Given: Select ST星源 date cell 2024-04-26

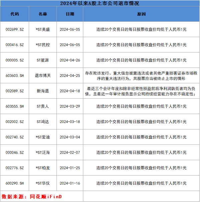Looking at the screenshot, I should coord(70,60).
